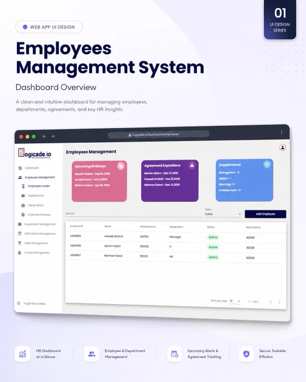This screenshot has height=382, width=306.
Task: Click the calendar-clock icon for Upcoming Alerts
Action: click(175, 354)
